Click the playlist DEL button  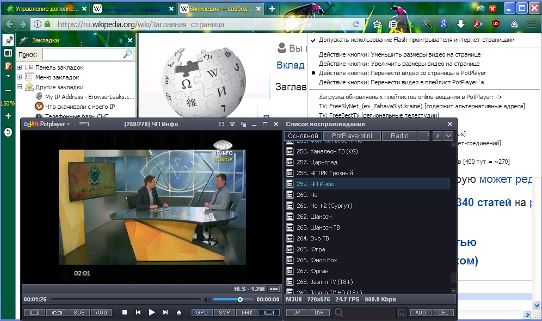tap(443, 313)
